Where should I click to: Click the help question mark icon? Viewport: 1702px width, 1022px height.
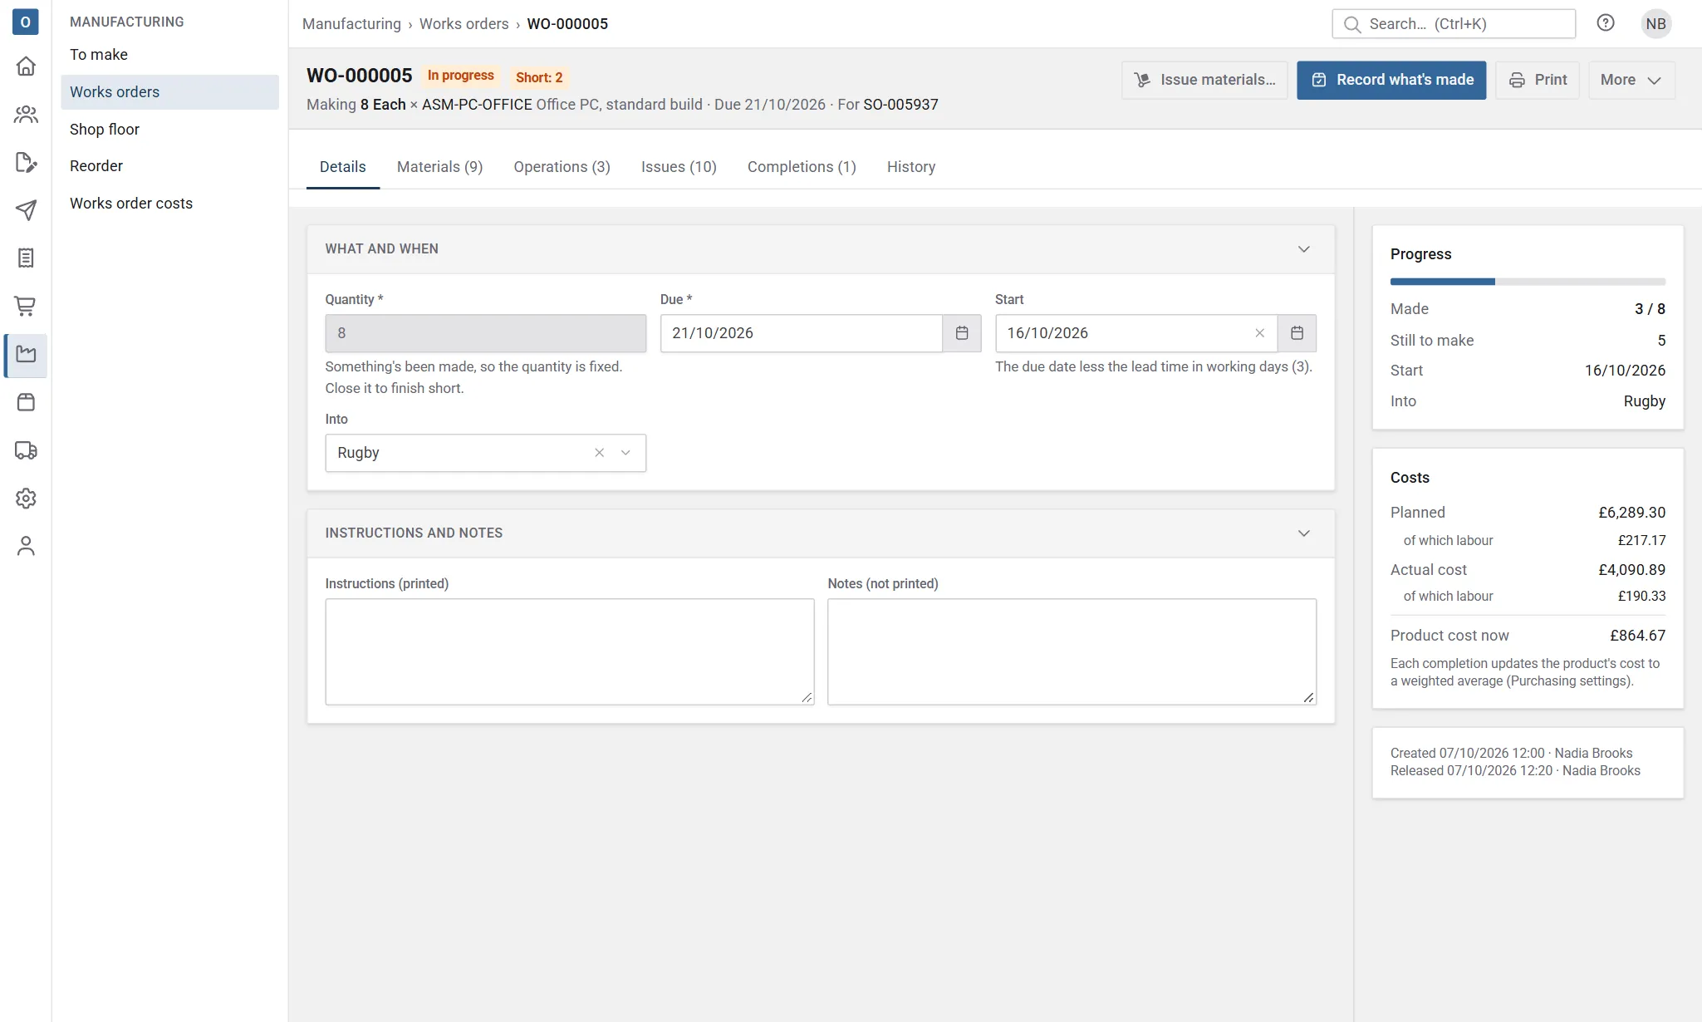point(1606,23)
